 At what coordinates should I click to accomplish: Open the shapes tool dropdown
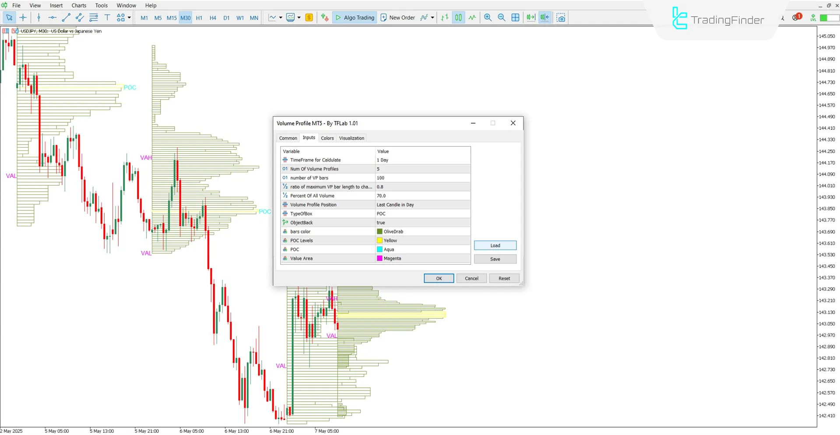(x=127, y=18)
